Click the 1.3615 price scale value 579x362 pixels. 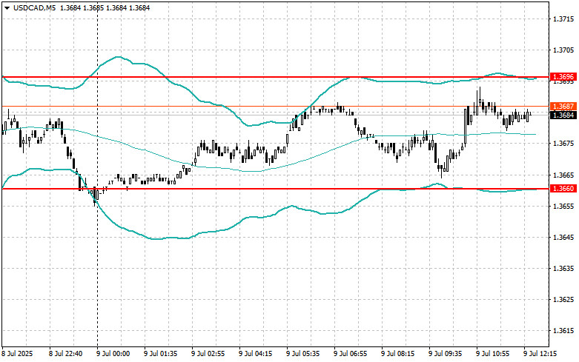click(565, 331)
